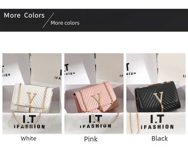This screenshot has width=188, height=158.
Task: Select the Pink color label
Action: [91, 139]
